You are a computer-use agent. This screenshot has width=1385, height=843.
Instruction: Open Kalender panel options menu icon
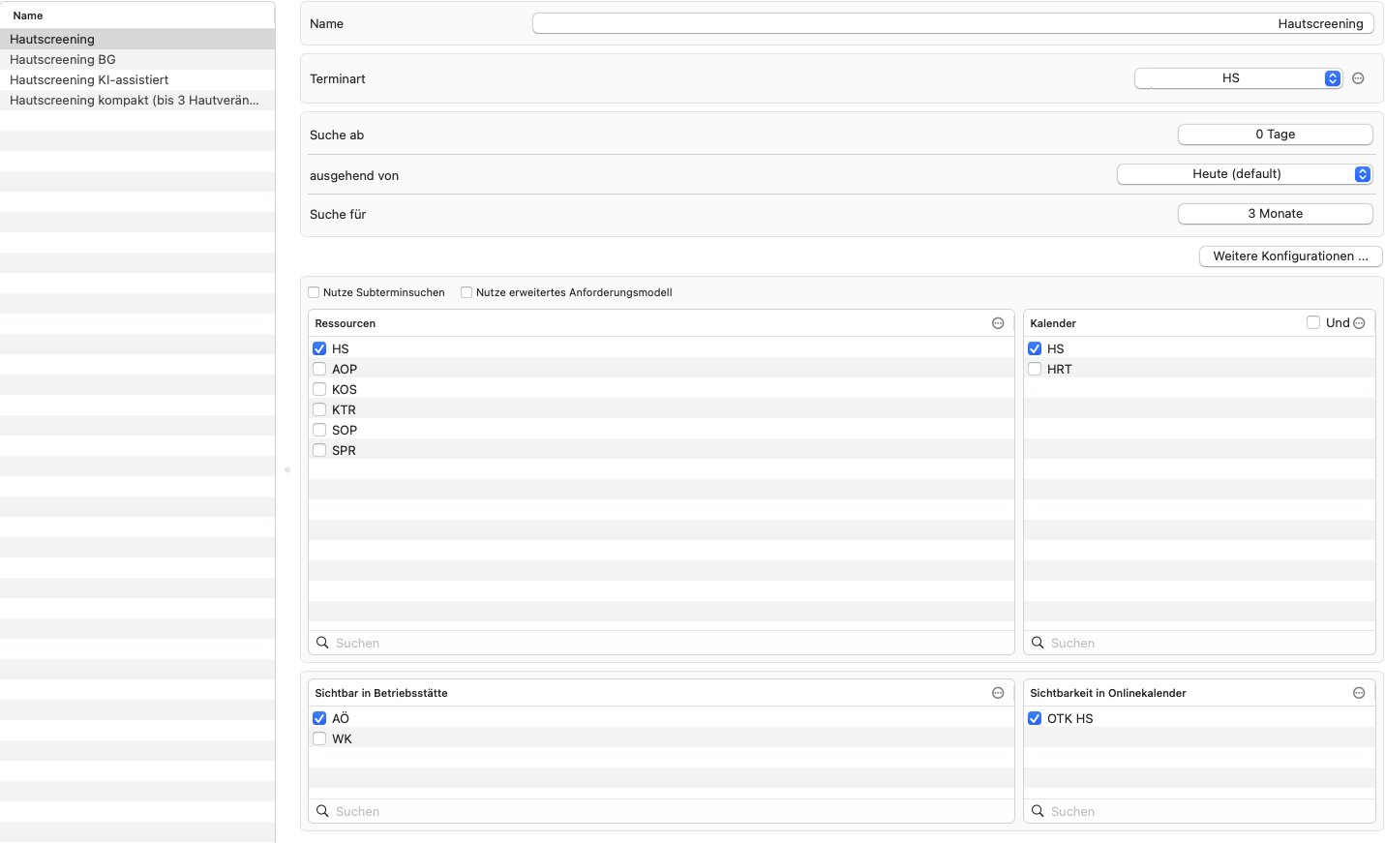(1359, 323)
